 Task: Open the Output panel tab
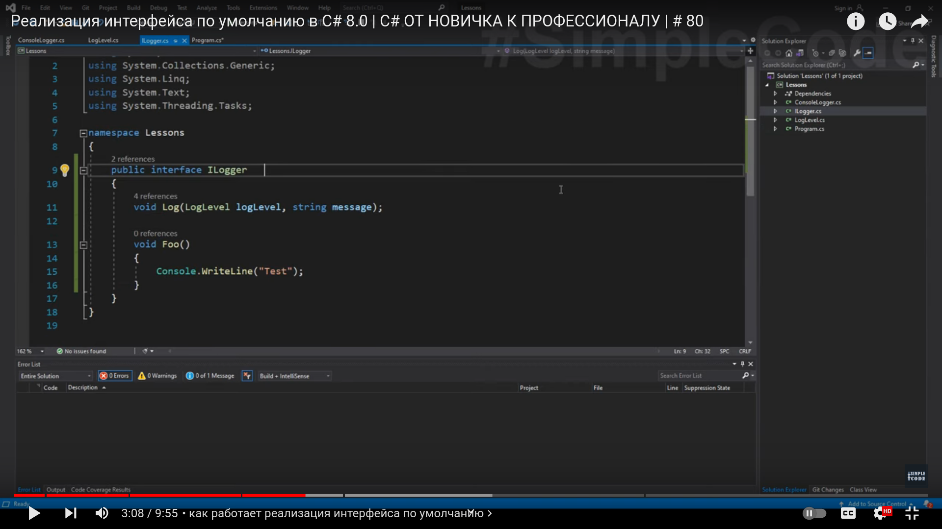55,490
